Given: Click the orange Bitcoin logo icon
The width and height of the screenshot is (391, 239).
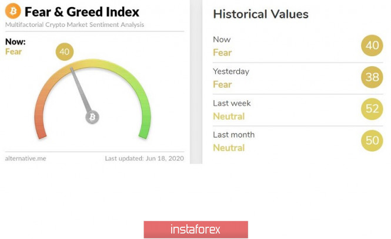Looking at the screenshot, I should click(x=13, y=11).
